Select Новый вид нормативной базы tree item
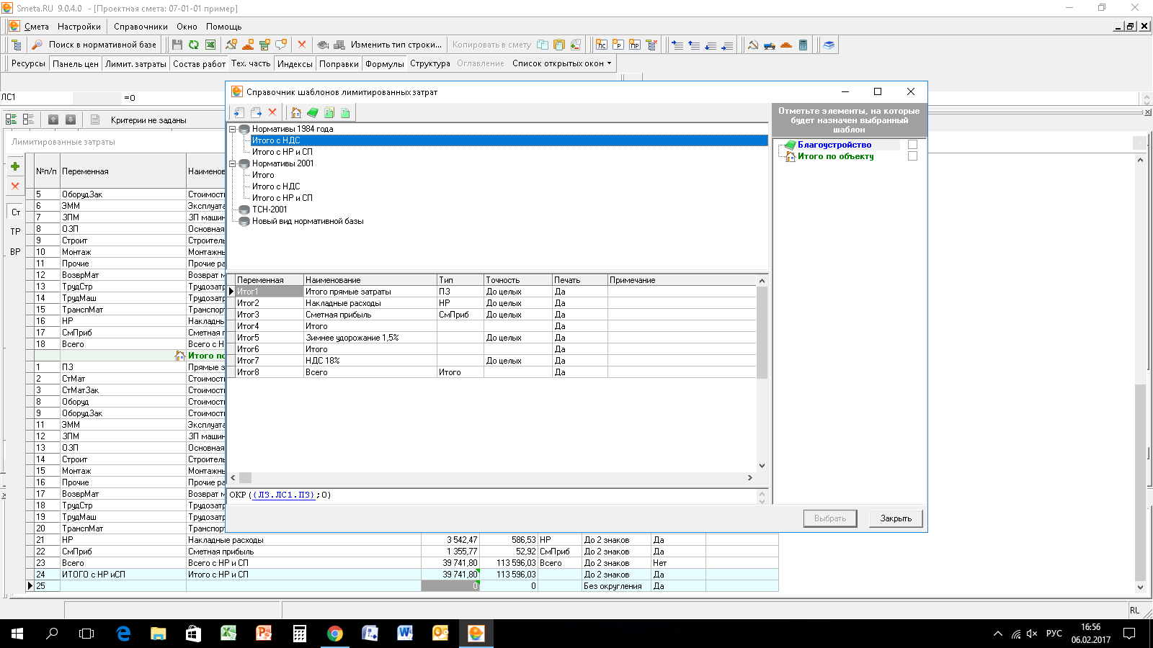Screen dimensions: 1153x648 click(308, 221)
